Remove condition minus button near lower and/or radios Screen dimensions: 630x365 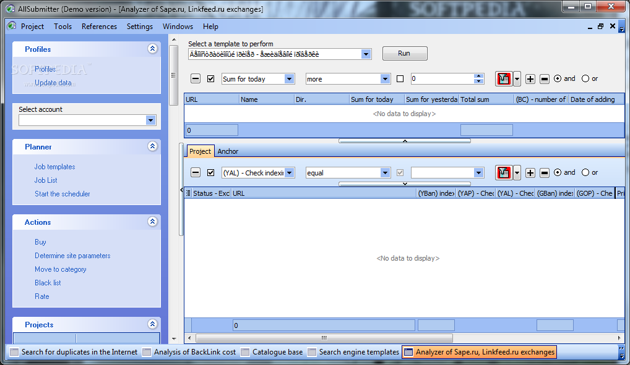(545, 173)
